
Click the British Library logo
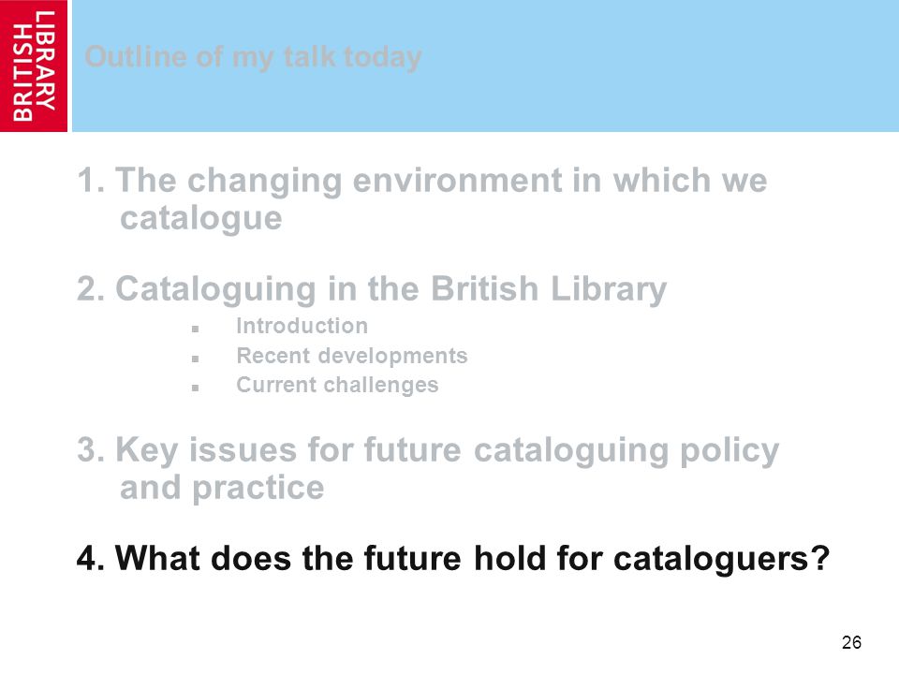pyautogui.click(x=34, y=66)
